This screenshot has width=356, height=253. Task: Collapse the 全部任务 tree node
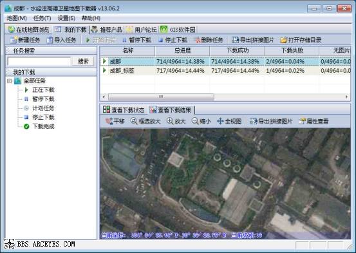(x=9, y=81)
